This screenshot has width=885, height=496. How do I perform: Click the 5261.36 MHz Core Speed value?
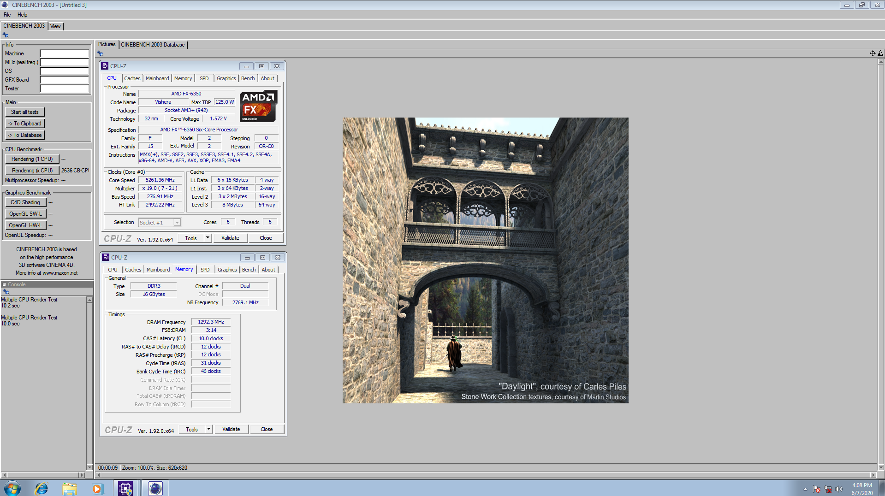click(x=160, y=180)
